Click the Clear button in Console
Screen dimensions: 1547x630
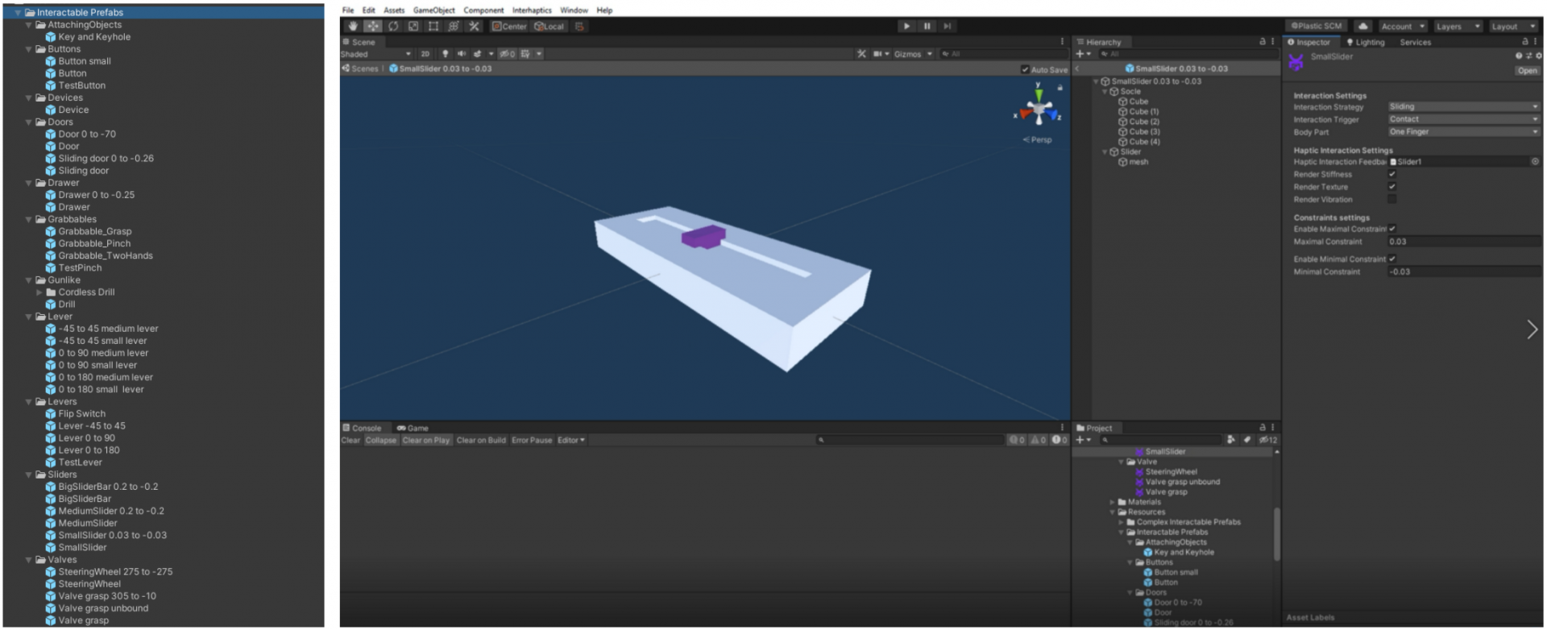350,441
